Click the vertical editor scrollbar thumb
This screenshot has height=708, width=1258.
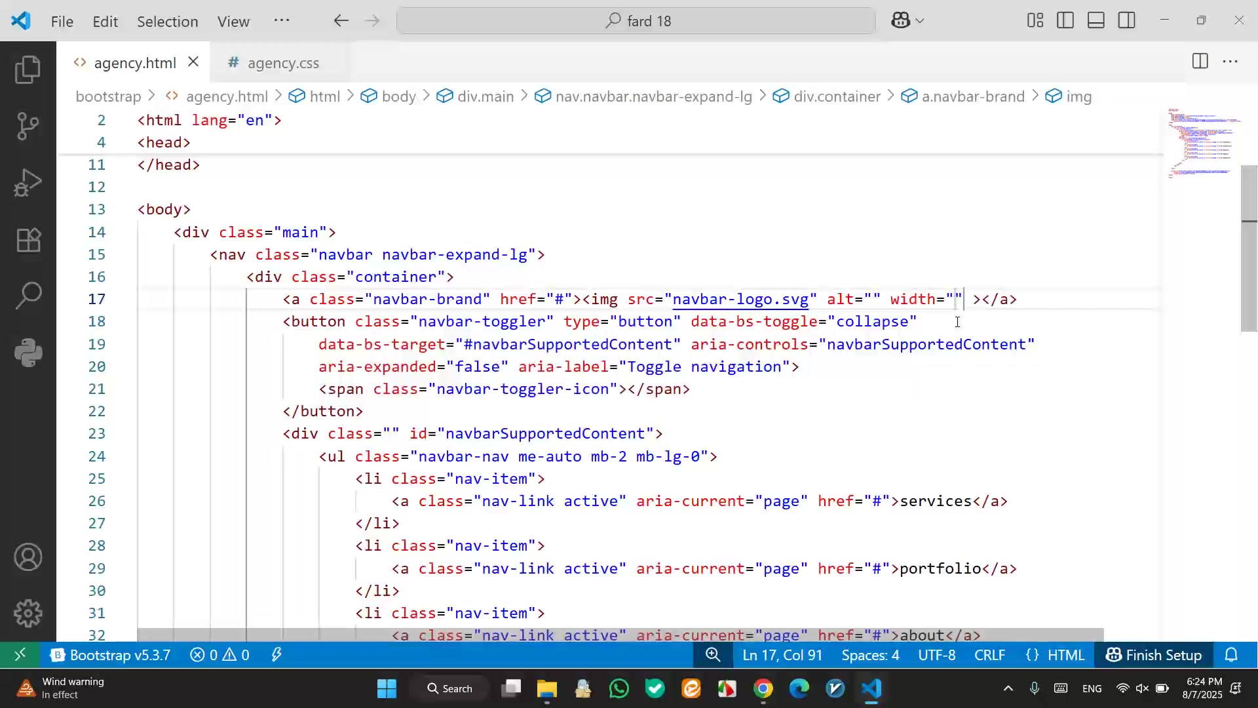[x=1249, y=249]
